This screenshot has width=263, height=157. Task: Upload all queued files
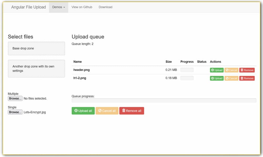83,110
